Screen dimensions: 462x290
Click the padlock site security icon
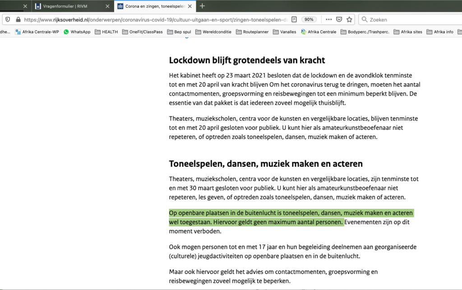(x=18, y=19)
